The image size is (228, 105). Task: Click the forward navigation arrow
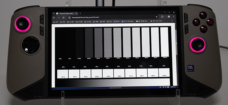(x=59, y=18)
